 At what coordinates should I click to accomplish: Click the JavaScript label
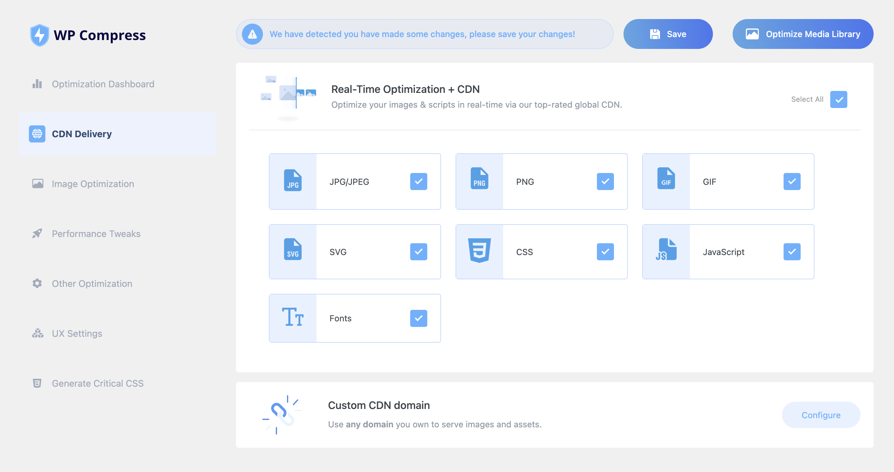coord(724,252)
